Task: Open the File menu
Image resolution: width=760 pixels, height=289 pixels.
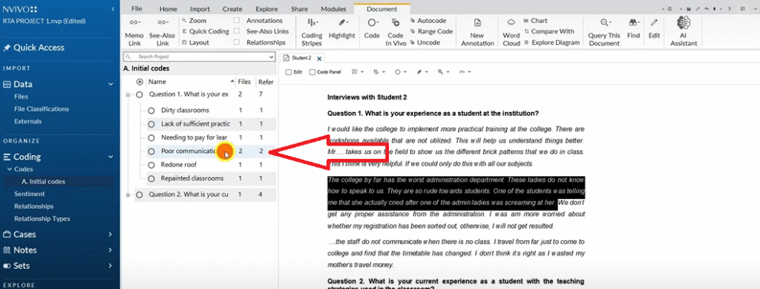Action: 137,9
